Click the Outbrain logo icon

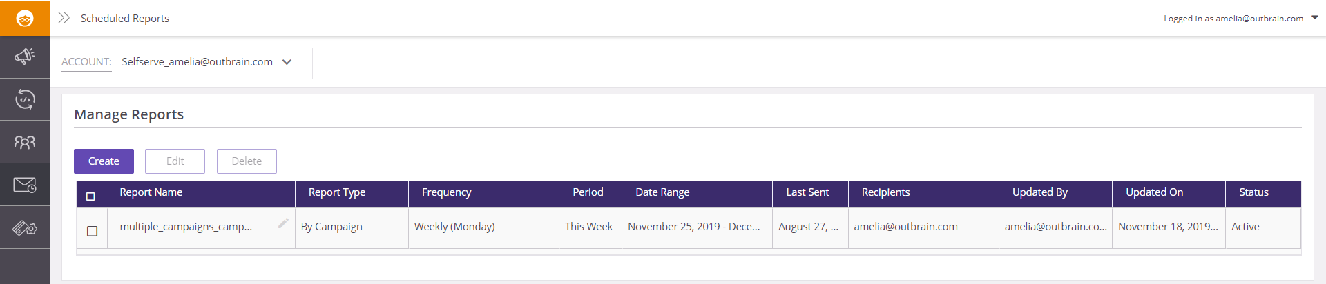click(25, 19)
